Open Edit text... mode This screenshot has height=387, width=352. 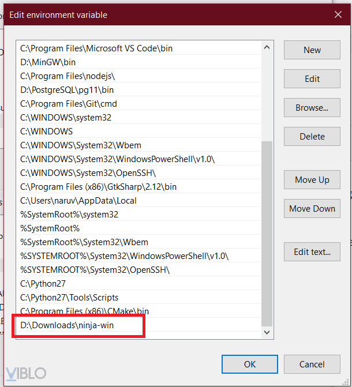pyautogui.click(x=312, y=251)
